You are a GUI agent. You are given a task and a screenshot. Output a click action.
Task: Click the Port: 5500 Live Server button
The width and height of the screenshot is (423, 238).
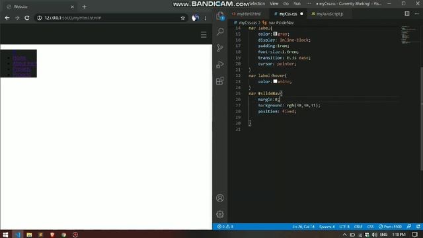pyautogui.click(x=390, y=227)
